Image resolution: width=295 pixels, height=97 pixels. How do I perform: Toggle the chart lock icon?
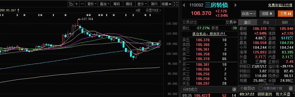point(71,4)
